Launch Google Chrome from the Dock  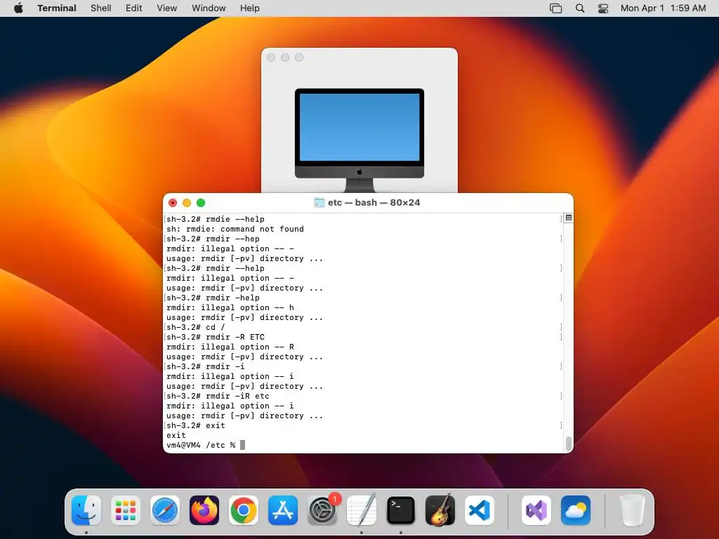[x=244, y=510]
